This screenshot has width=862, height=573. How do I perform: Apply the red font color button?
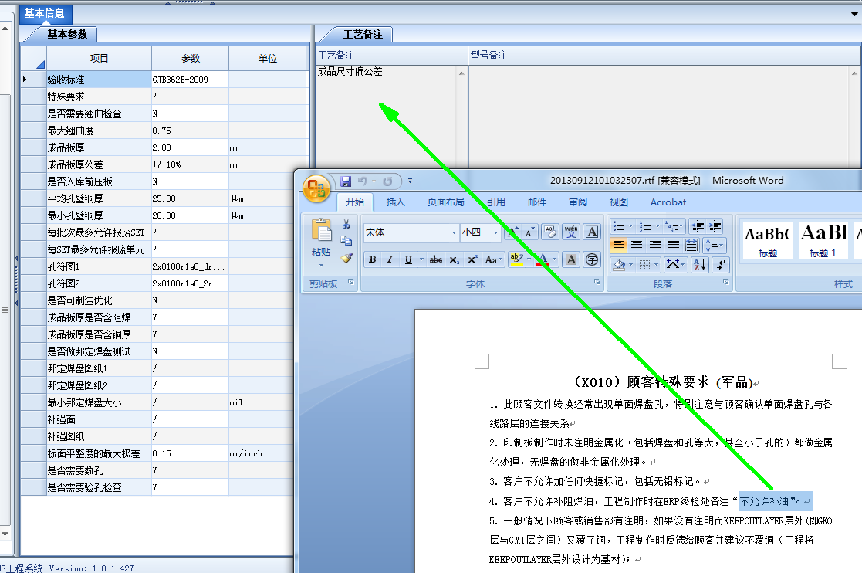point(542,259)
